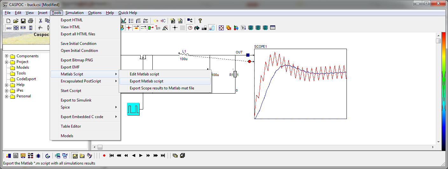Click the Save floppy disk icon

click(23, 21)
